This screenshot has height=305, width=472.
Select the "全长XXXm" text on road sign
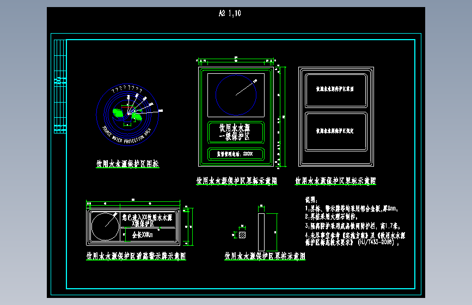(x=143, y=235)
